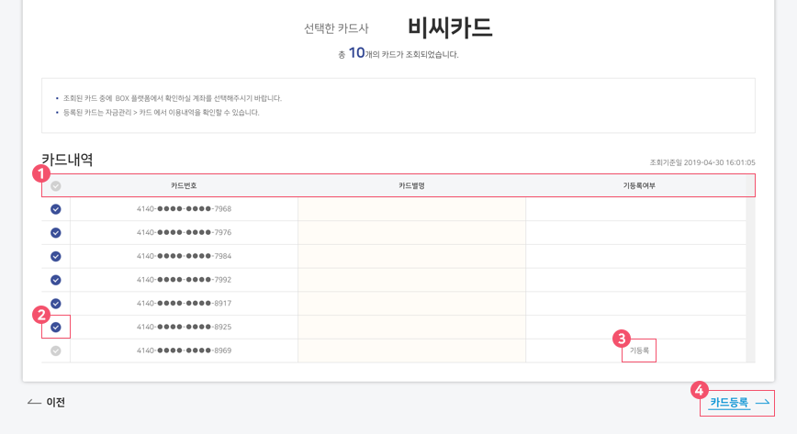Edit card nickname field for card 7968

(x=411, y=209)
